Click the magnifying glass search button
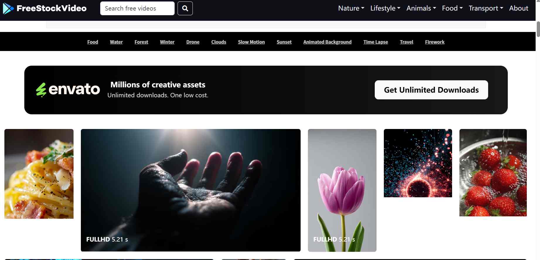Screen dimensions: 540x260 (185, 9)
